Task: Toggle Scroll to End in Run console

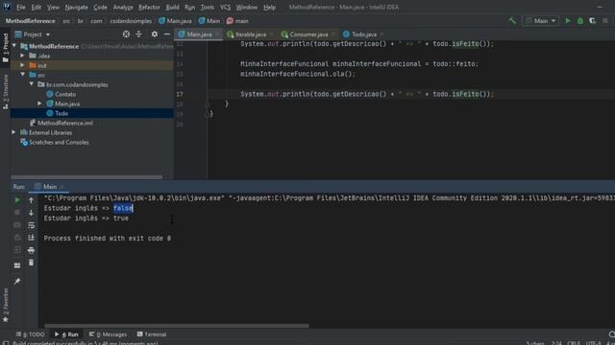Action: [x=31, y=238]
